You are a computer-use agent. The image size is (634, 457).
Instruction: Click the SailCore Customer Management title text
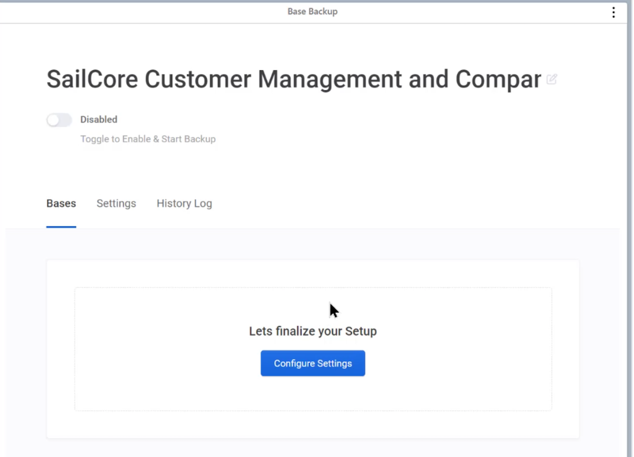(294, 79)
